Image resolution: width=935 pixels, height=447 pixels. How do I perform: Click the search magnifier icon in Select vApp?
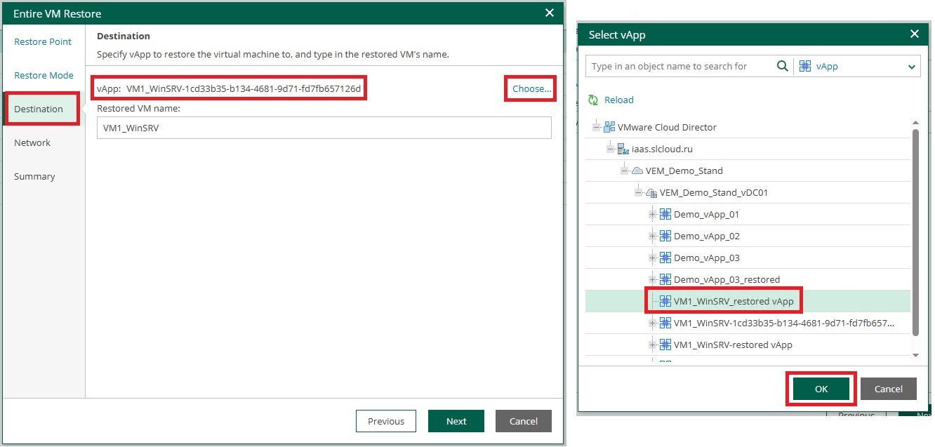[782, 66]
